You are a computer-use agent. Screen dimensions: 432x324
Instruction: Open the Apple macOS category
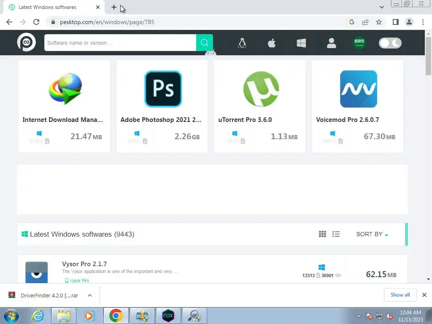272,43
